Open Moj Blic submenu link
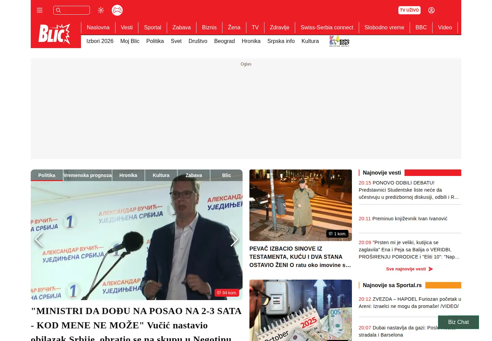This screenshot has width=492, height=341. pos(130,41)
